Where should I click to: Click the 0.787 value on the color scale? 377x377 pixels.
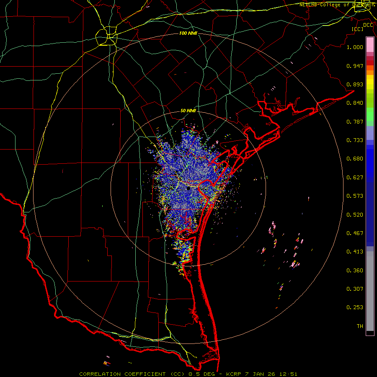coord(355,121)
